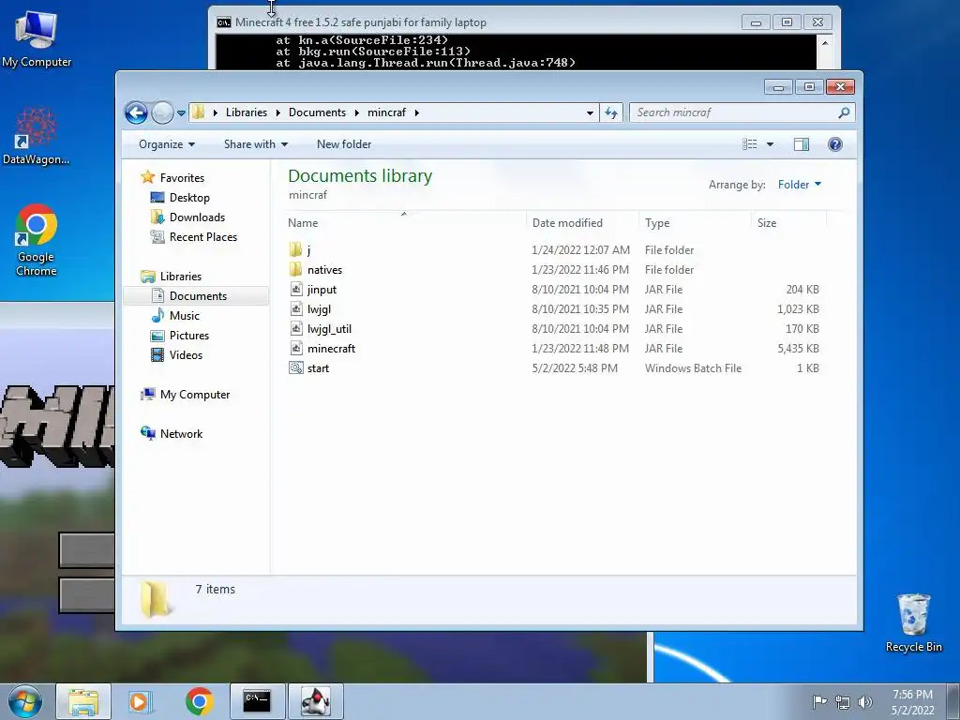Click Windows Batch File type text
The image size is (960, 720).
(693, 367)
